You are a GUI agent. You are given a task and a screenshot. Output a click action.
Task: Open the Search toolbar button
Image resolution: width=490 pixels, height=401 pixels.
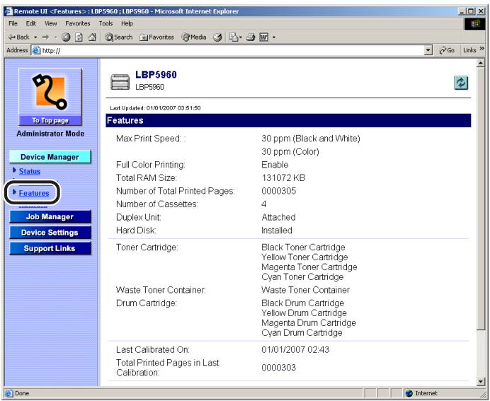click(x=119, y=37)
